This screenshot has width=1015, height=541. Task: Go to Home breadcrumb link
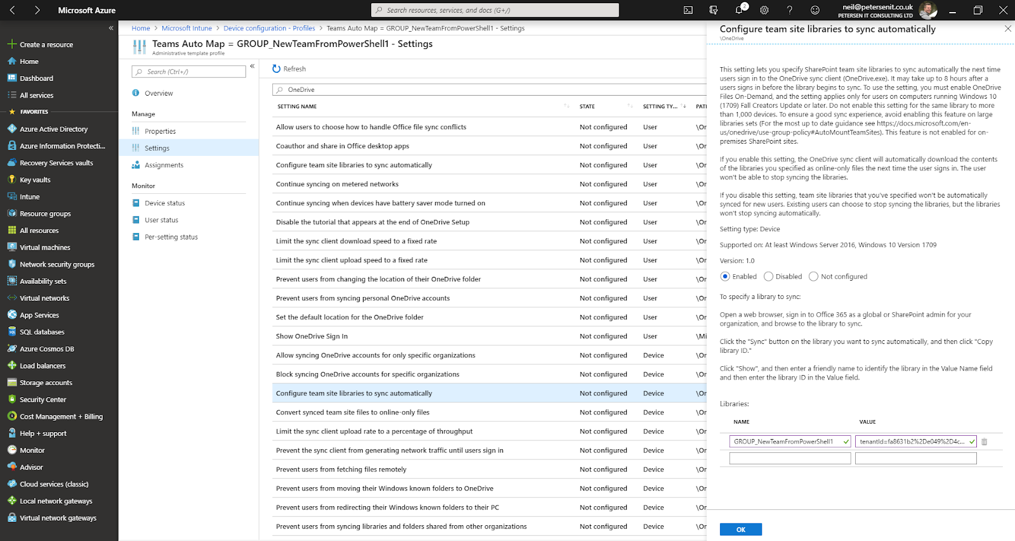[141, 28]
